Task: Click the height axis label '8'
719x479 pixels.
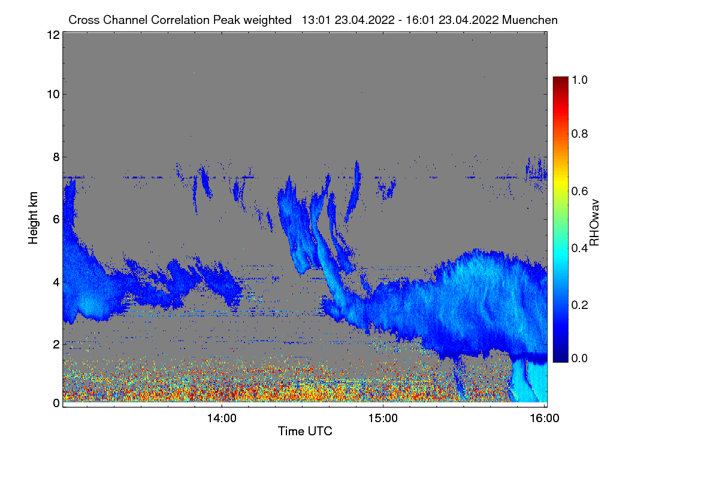Action: [56, 157]
